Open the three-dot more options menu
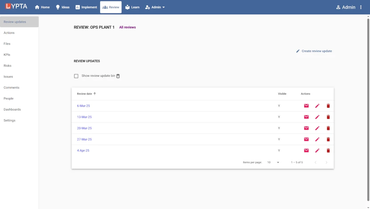Screen dimensions: 370x209 (x=361, y=7)
